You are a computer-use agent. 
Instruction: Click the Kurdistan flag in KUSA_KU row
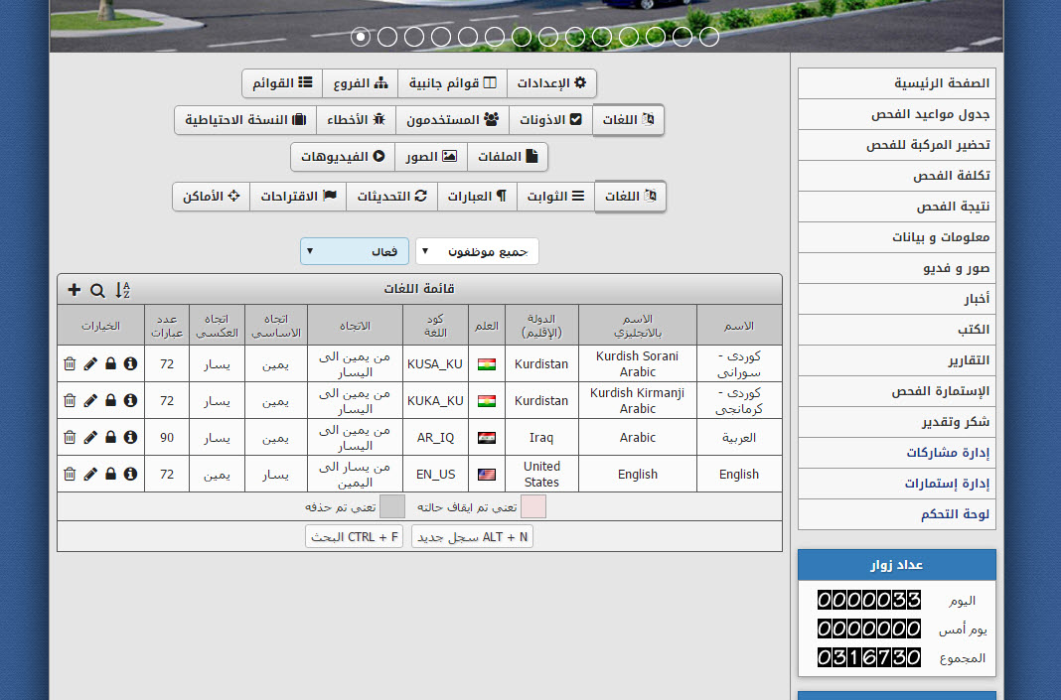click(x=487, y=364)
